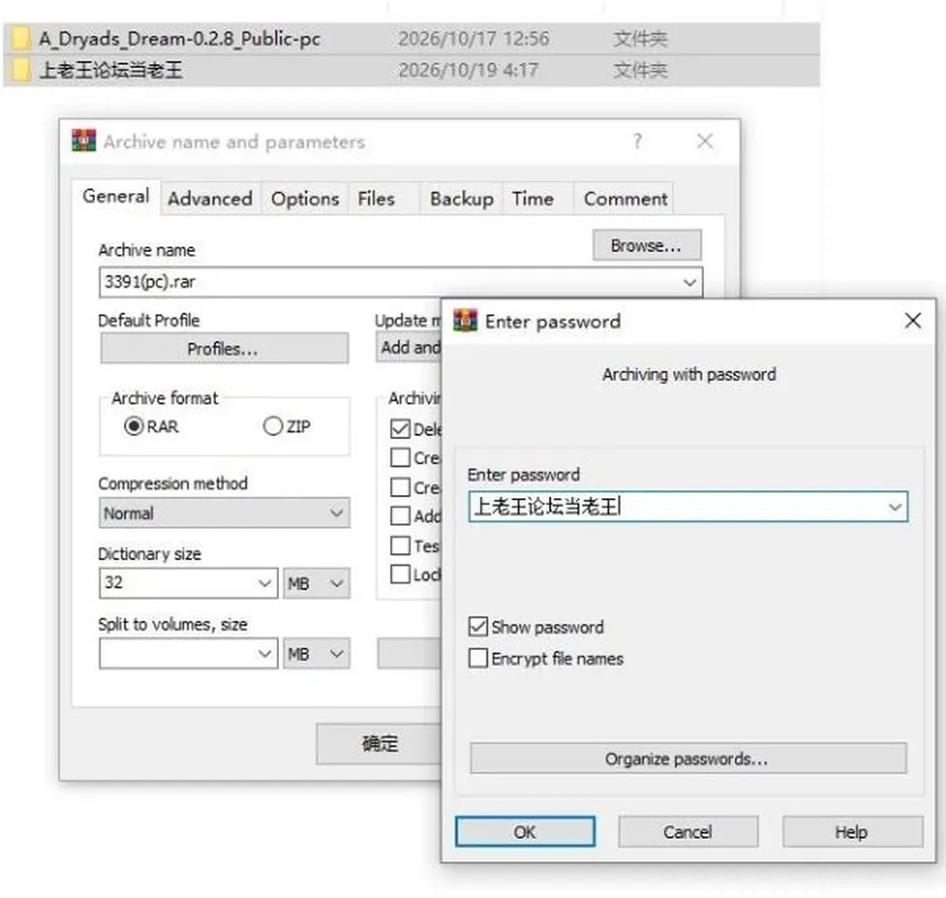Open the Backup tab

tap(461, 198)
